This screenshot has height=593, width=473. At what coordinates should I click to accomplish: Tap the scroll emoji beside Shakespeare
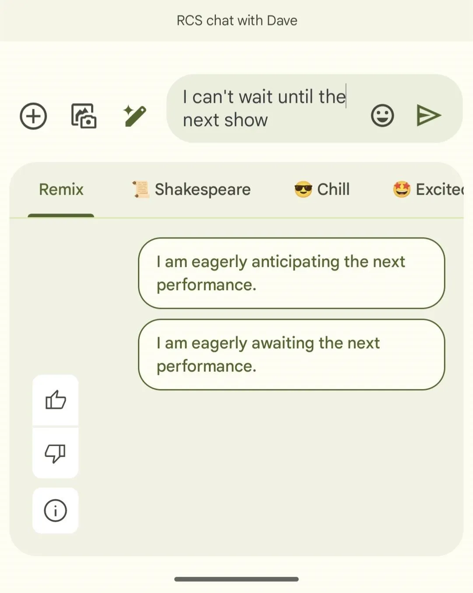coord(141,189)
